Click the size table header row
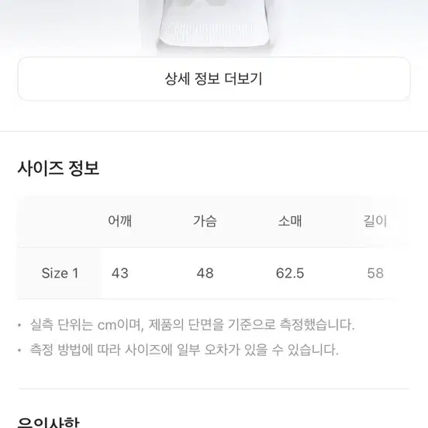This screenshot has width=428, height=428. 214,221
